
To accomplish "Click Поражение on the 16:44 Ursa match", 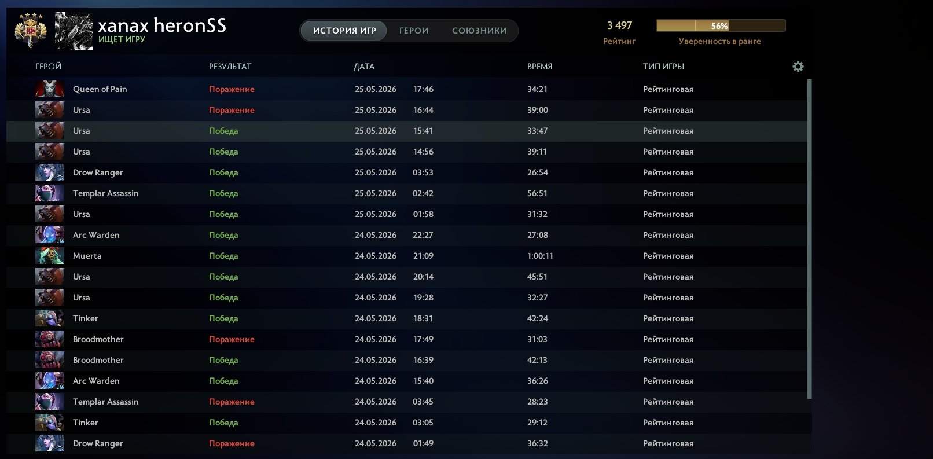I will click(232, 110).
